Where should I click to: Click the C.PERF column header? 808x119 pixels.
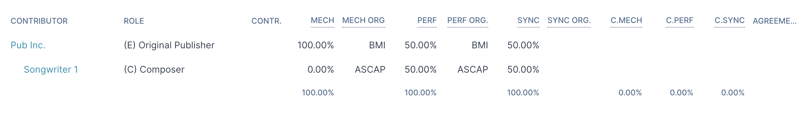[680, 20]
